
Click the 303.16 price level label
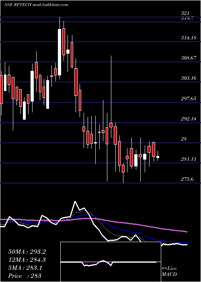pos(189,78)
